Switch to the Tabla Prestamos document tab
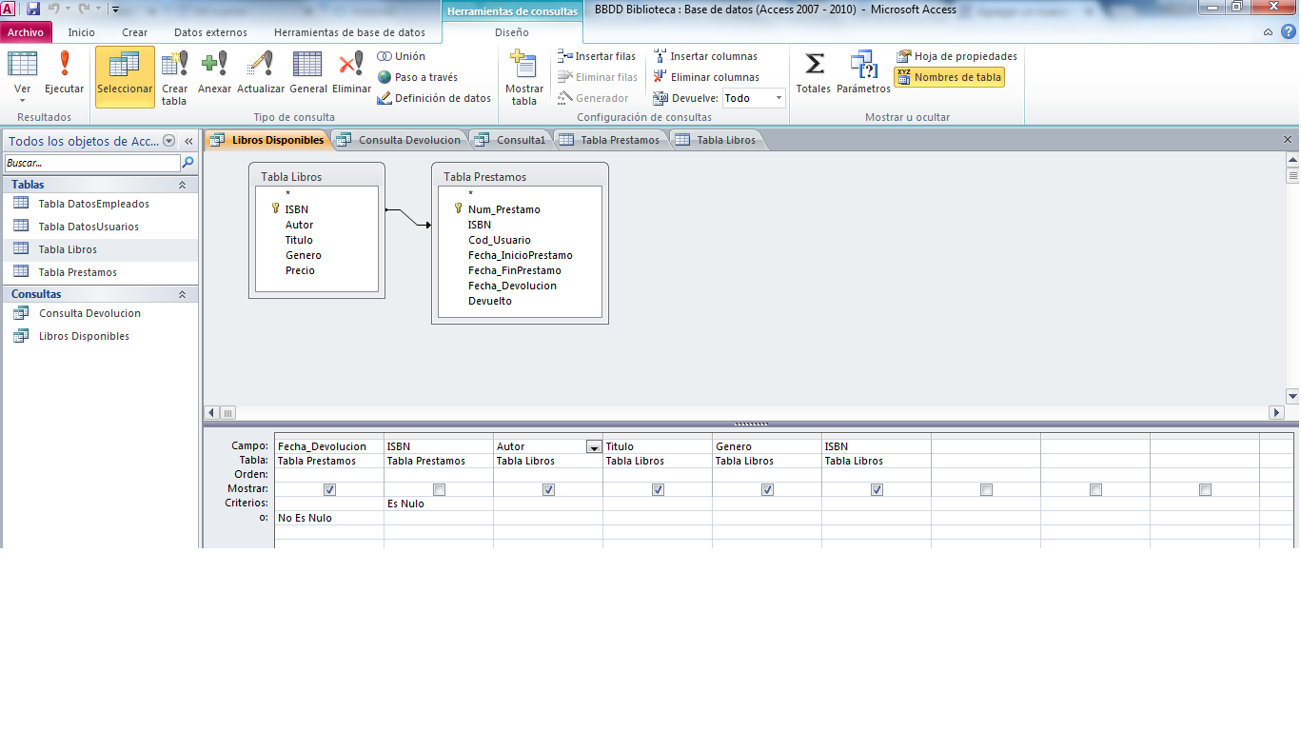 coord(611,140)
